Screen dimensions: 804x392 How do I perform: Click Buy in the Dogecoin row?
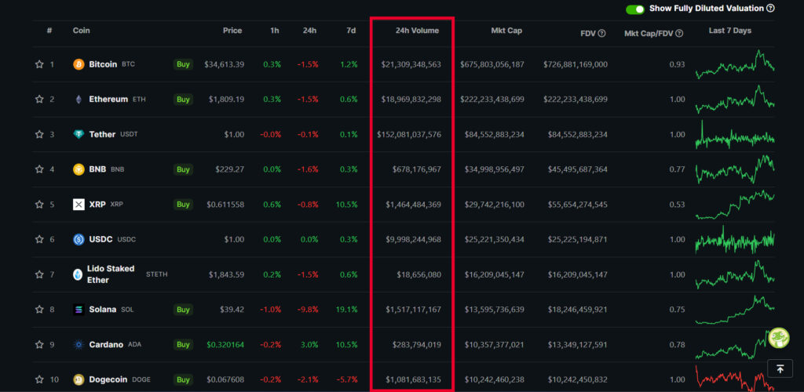point(183,379)
